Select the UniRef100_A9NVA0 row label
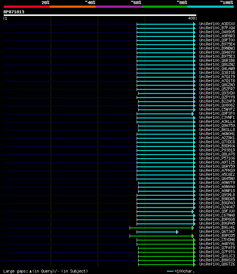 tap(217, 187)
